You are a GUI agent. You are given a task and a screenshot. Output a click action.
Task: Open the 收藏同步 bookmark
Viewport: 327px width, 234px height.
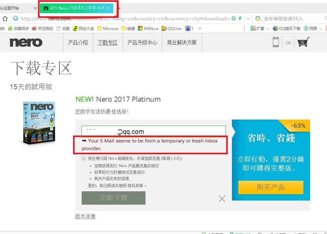point(19,29)
